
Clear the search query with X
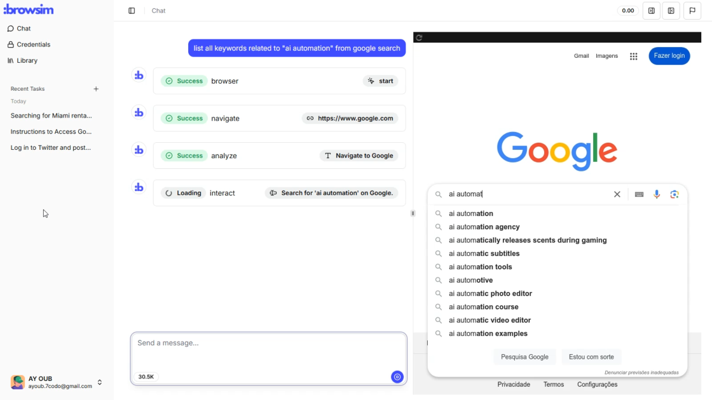pos(617,194)
